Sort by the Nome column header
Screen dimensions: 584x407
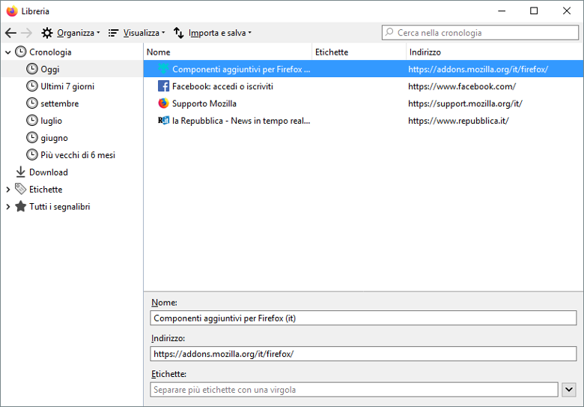pyautogui.click(x=159, y=52)
